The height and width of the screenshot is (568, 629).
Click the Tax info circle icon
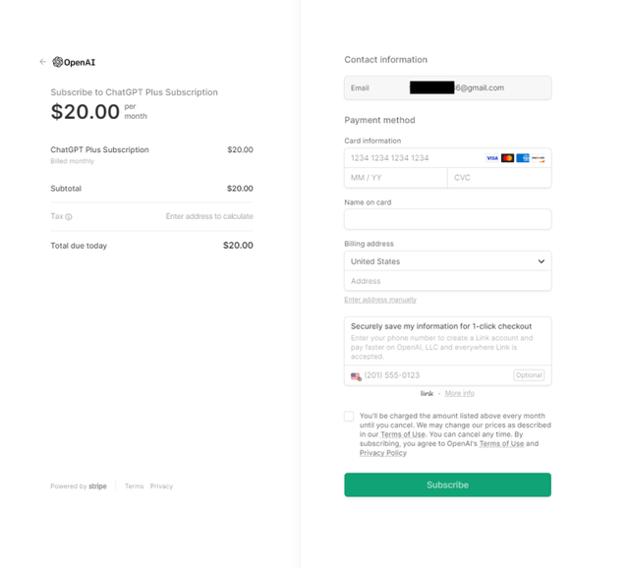pos(69,217)
